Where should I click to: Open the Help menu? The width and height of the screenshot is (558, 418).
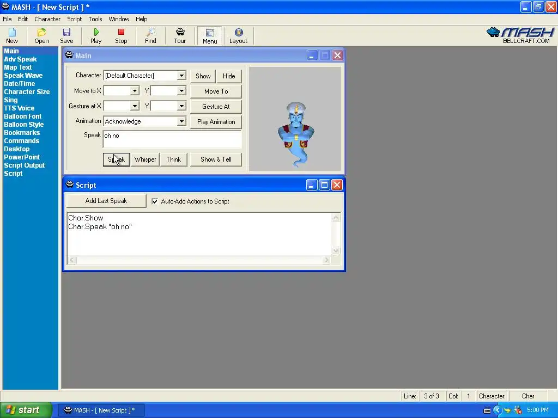[x=141, y=19]
